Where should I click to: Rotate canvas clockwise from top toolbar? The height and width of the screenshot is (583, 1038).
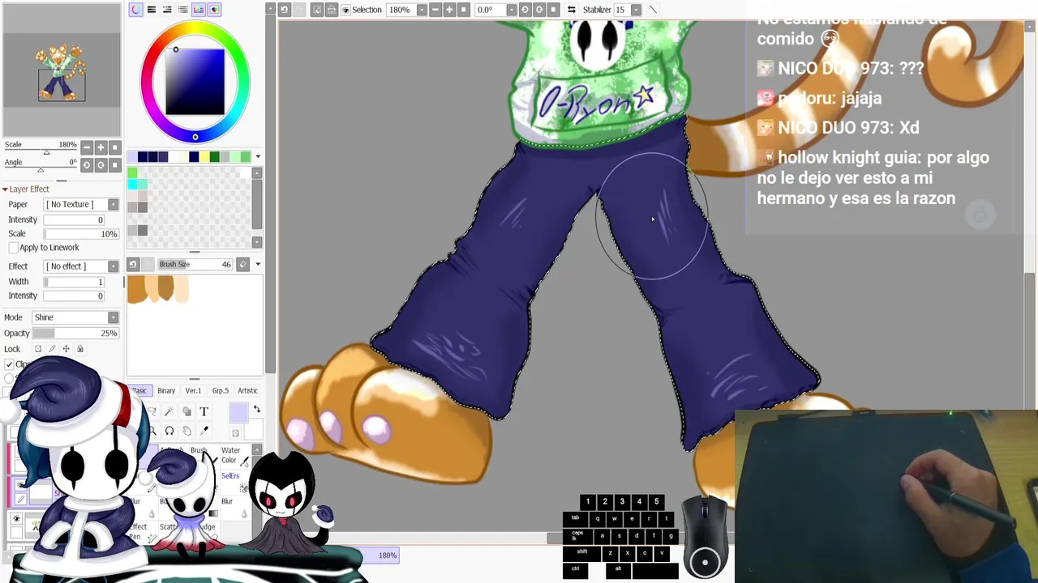tap(539, 10)
